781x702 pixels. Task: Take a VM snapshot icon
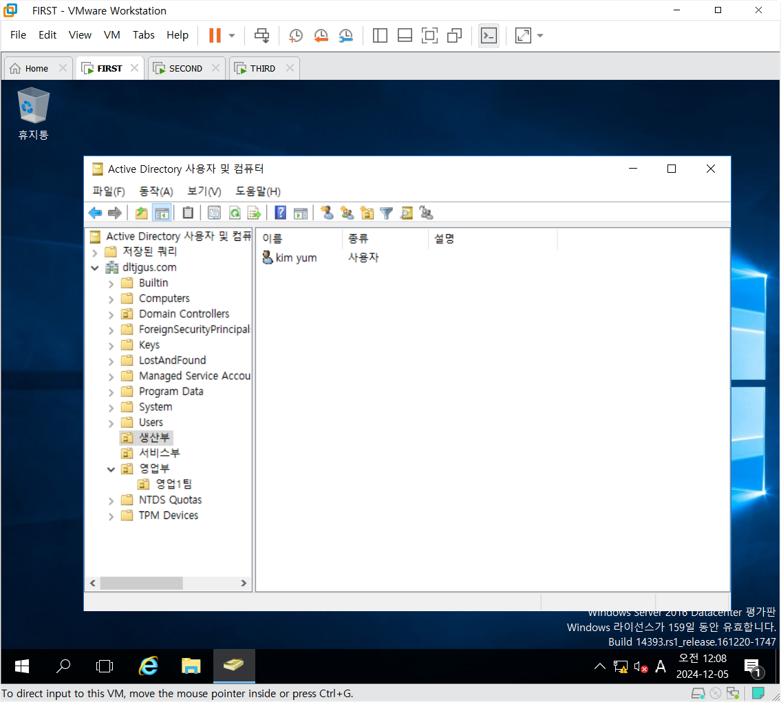[x=296, y=35]
